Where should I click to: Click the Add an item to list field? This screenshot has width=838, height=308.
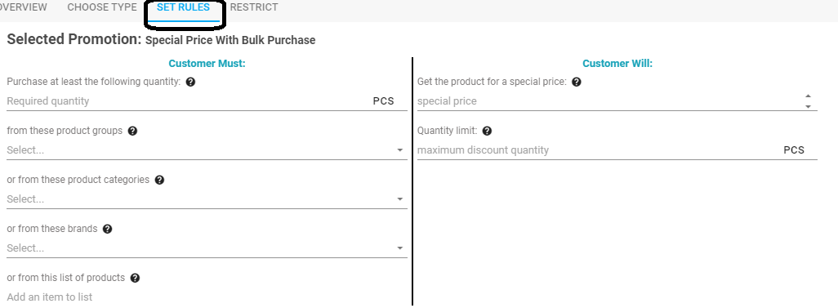(x=207, y=297)
